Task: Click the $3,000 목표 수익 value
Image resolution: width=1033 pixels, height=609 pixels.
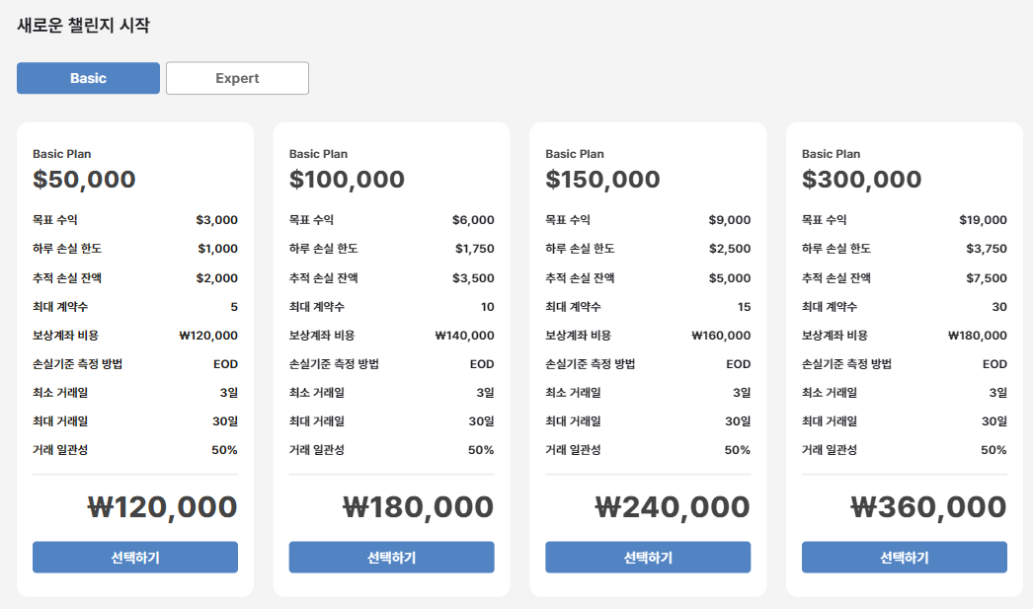Action: 216,220
